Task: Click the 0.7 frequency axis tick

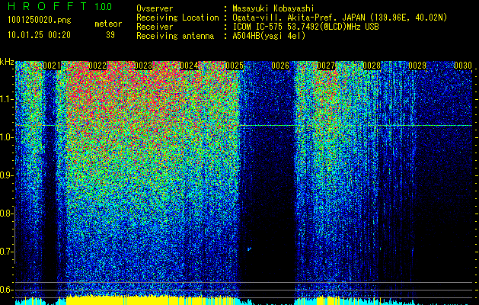Action: [x=6, y=252]
